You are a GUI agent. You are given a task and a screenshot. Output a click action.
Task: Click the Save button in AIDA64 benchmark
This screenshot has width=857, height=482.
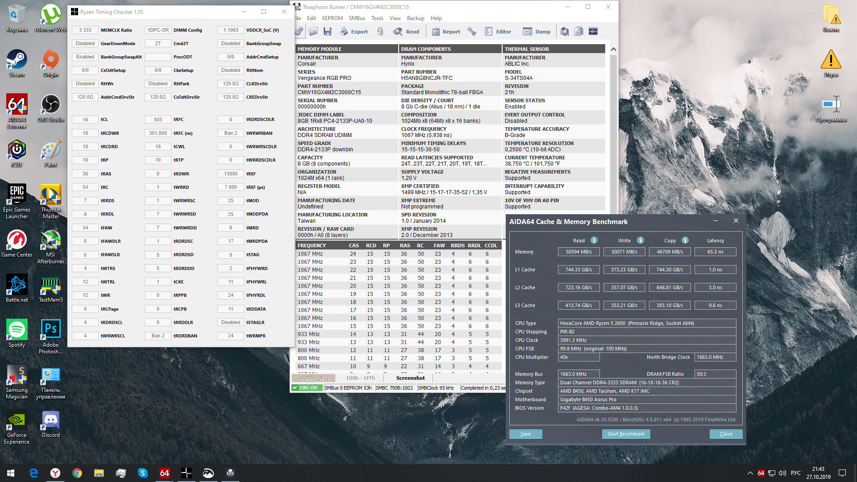525,434
